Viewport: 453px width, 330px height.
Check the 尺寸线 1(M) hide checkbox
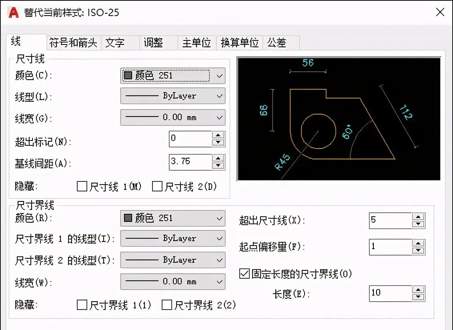82,186
